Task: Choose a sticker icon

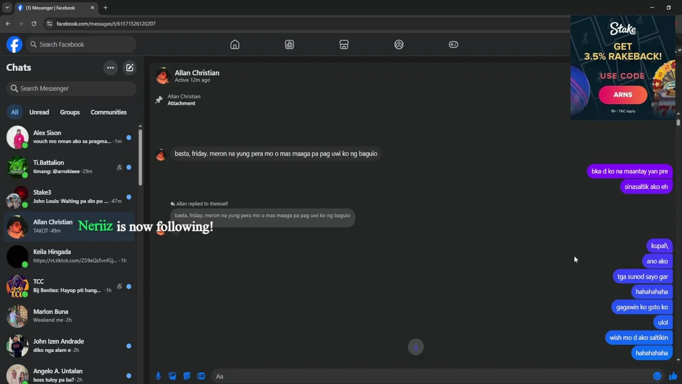Action: tap(187, 376)
